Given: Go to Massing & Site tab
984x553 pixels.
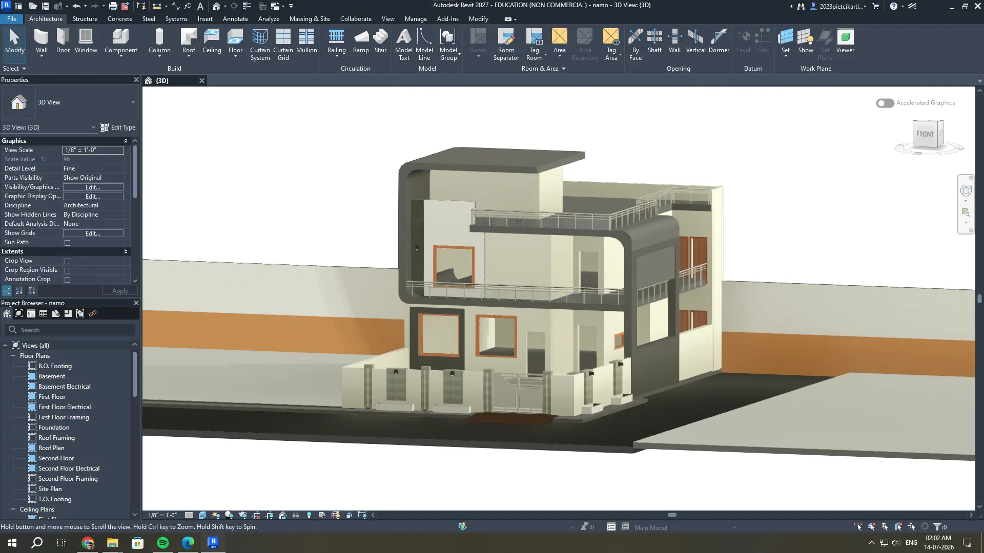Looking at the screenshot, I should point(310,19).
